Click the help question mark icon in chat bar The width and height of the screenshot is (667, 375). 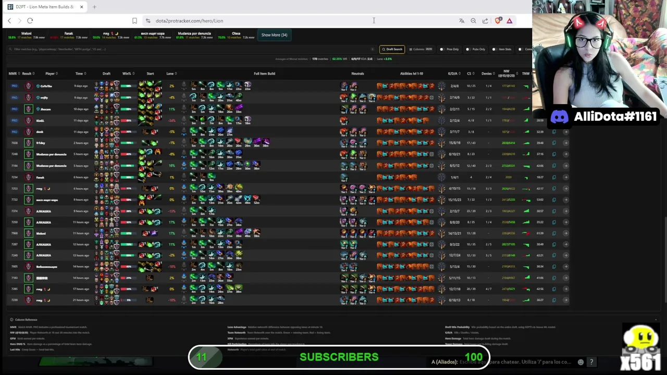tap(591, 362)
